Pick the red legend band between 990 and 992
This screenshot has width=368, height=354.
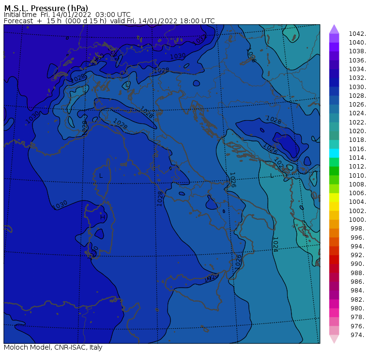point(334,260)
